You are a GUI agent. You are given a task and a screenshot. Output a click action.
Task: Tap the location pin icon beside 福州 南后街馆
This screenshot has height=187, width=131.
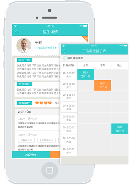[x=65, y=58]
